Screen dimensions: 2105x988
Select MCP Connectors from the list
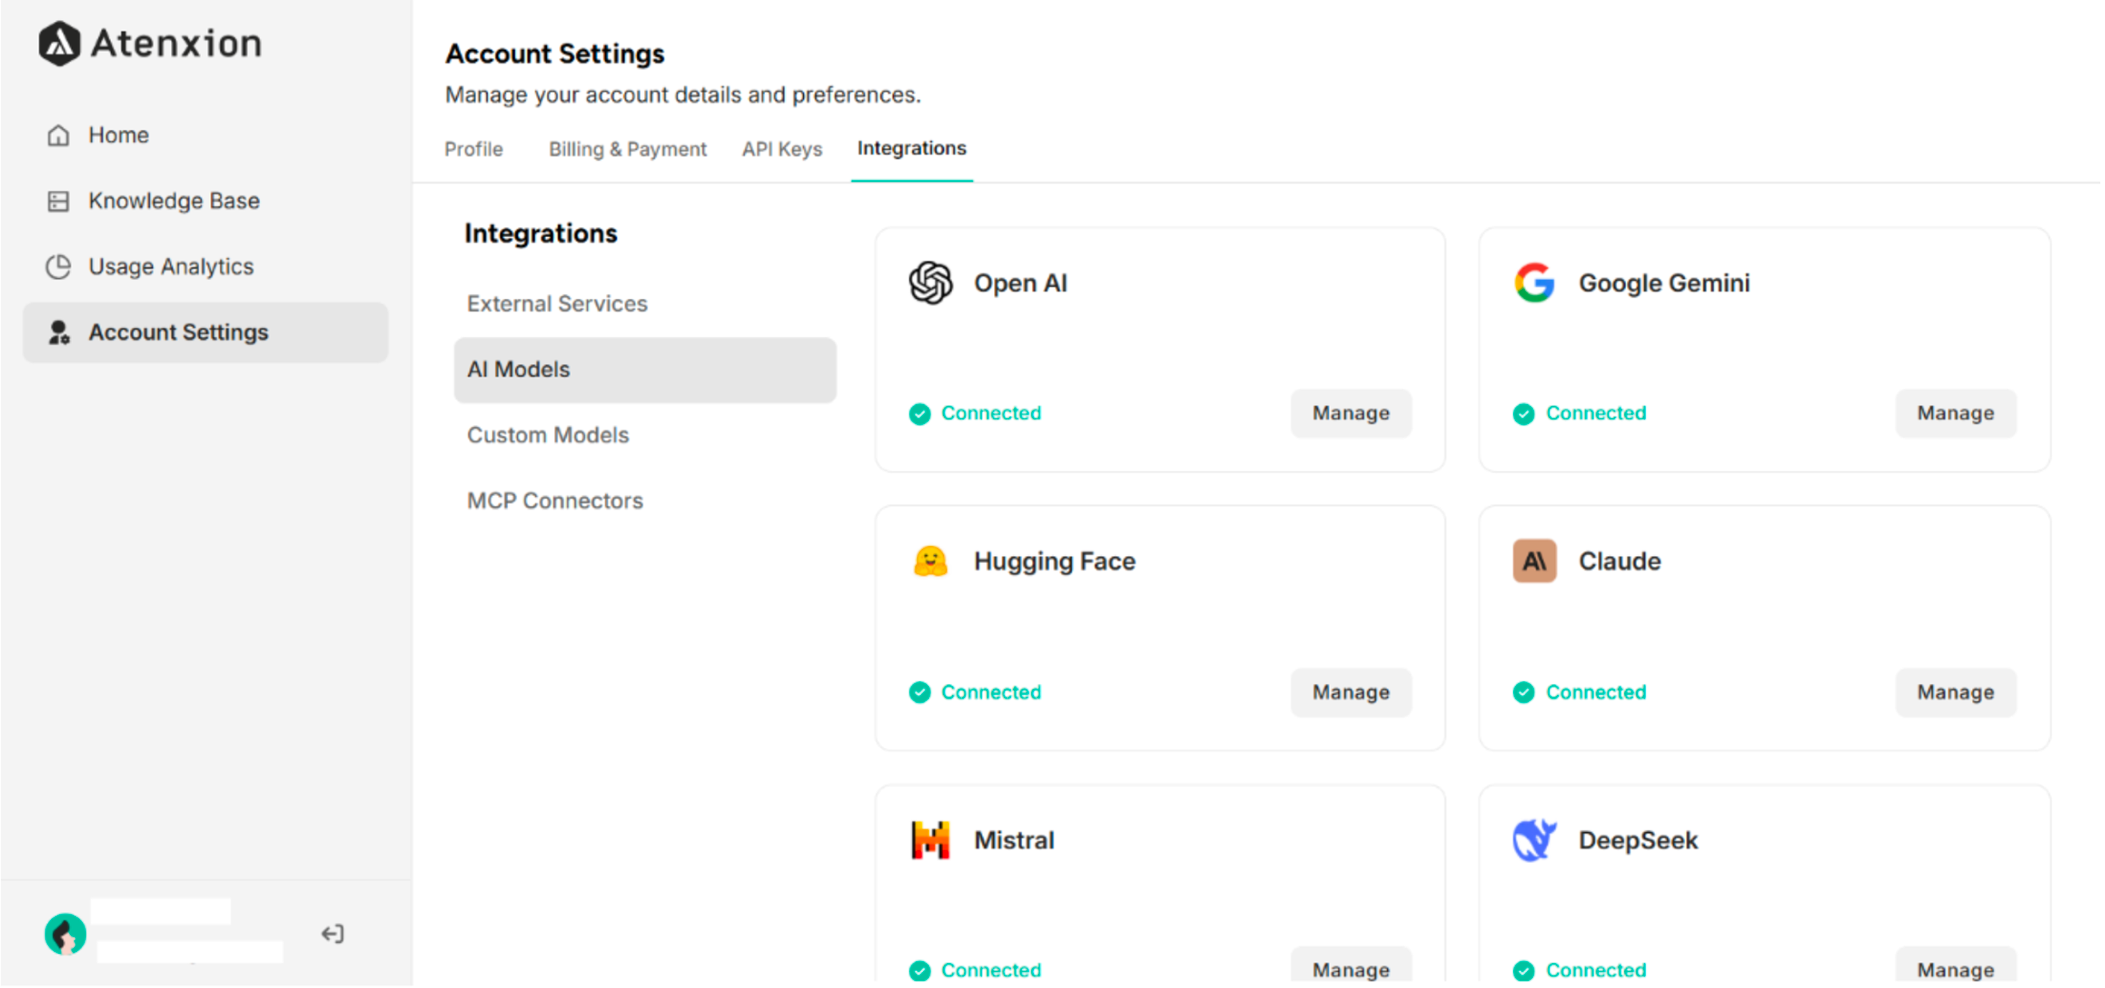point(555,500)
